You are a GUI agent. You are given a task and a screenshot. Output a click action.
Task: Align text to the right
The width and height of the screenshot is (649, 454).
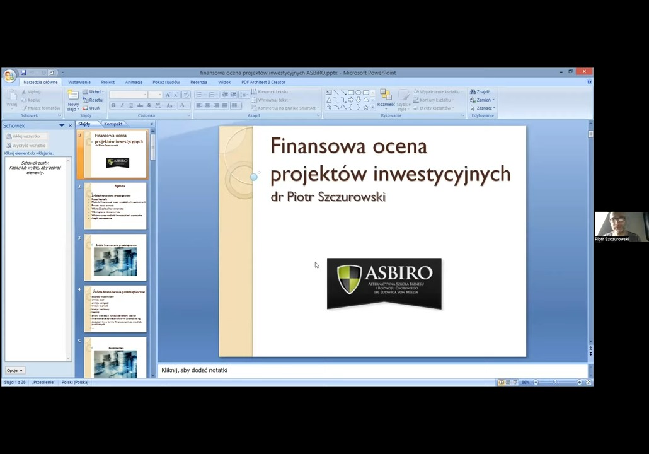coord(216,106)
